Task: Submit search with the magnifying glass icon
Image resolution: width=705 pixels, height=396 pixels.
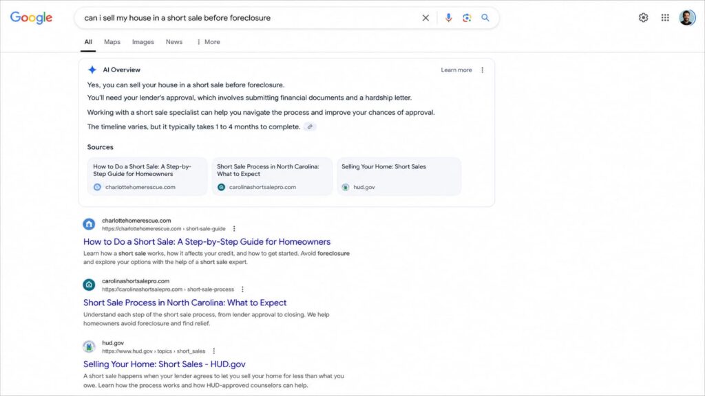Action: pos(485,18)
